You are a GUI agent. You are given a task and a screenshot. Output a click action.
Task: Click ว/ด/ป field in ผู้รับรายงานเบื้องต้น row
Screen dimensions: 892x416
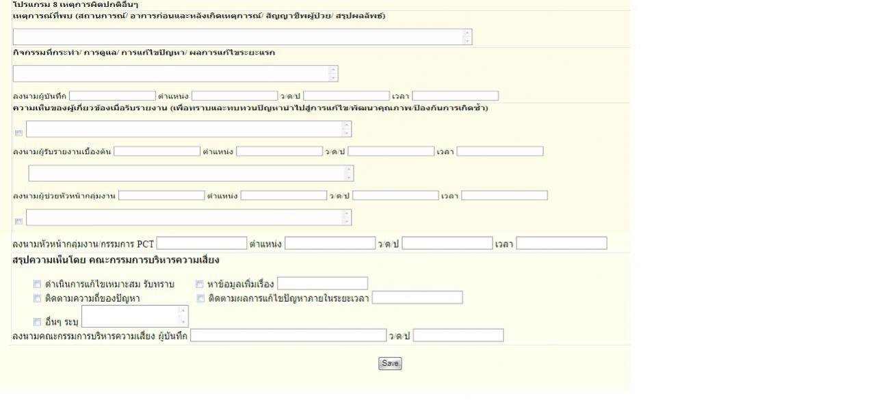[391, 151]
